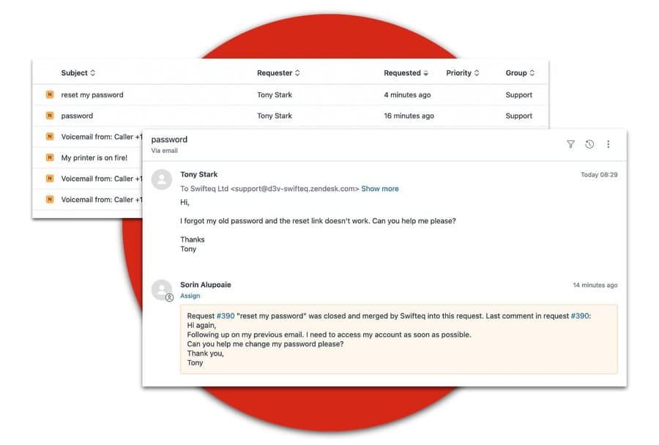The image size is (659, 445).
Task: Click Sorin Alupoaie's avatar with agent badge
Action: tap(163, 291)
